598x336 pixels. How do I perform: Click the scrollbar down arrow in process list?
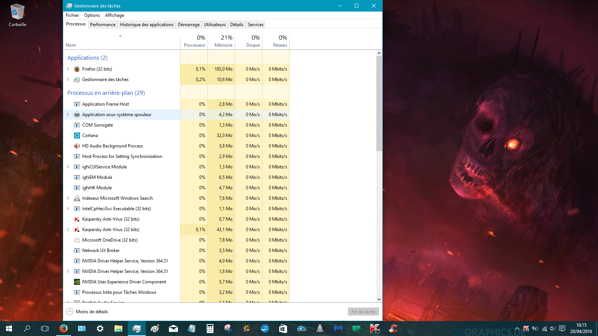coord(379,299)
